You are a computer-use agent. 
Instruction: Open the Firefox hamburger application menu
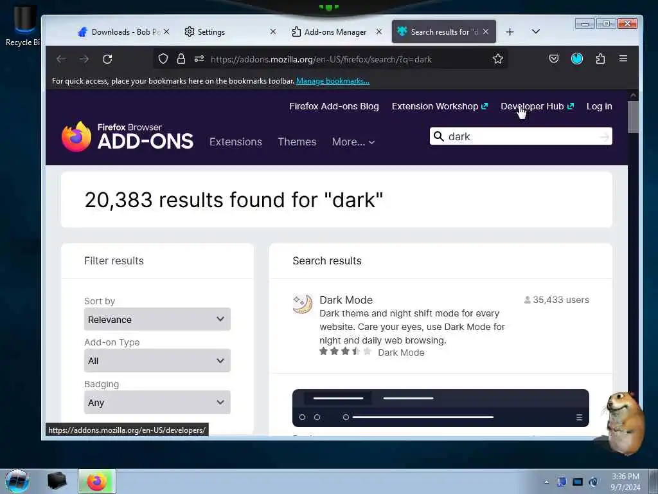coord(623,59)
